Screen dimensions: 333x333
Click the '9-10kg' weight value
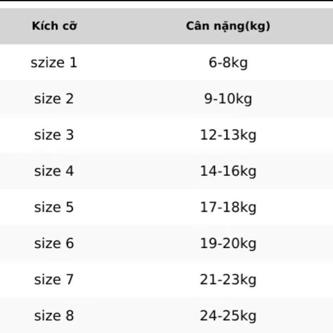(228, 99)
